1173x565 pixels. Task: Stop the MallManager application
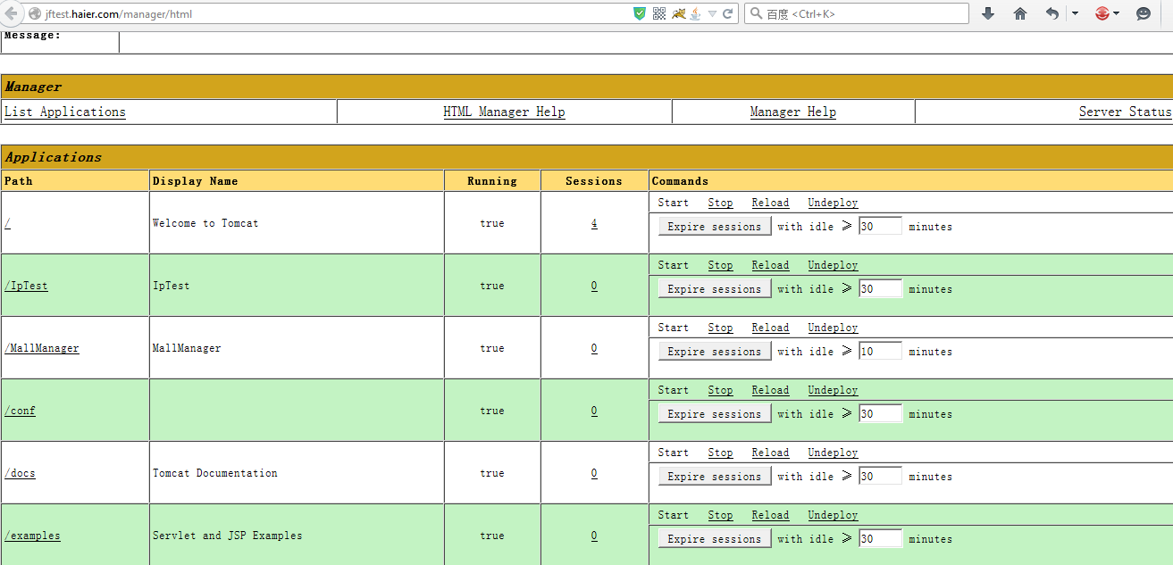[720, 328]
